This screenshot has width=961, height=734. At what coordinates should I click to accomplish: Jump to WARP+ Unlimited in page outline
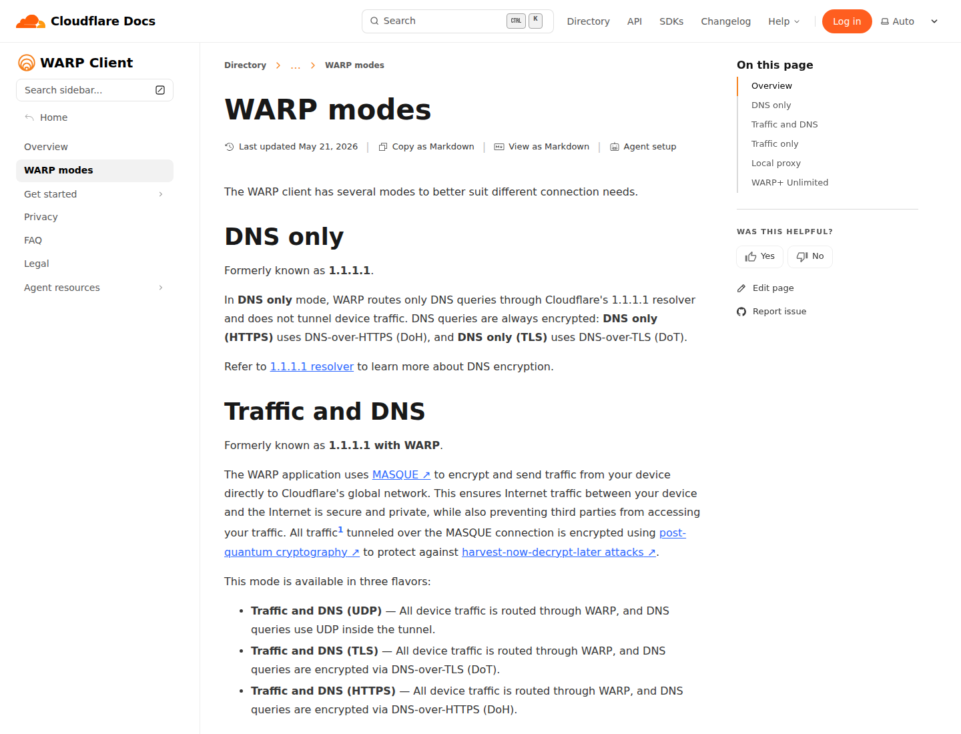[789, 183]
